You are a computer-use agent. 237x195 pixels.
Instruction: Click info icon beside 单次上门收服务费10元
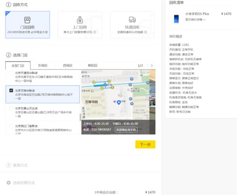pos(95,32)
